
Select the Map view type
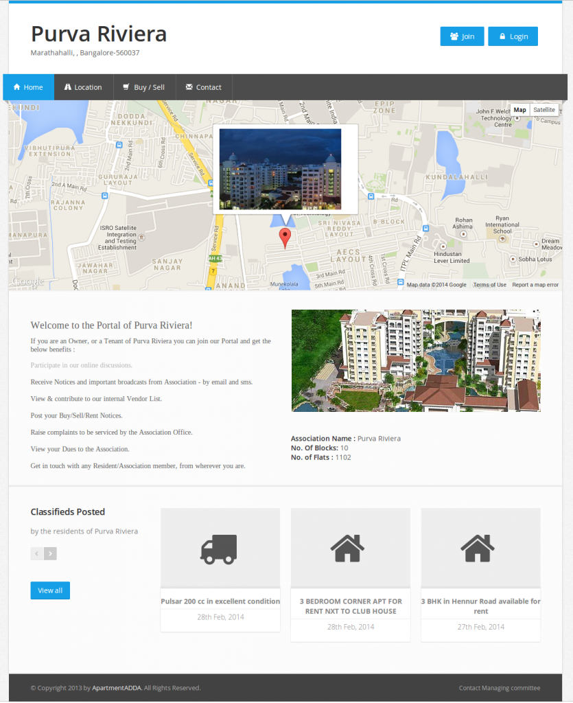click(519, 110)
